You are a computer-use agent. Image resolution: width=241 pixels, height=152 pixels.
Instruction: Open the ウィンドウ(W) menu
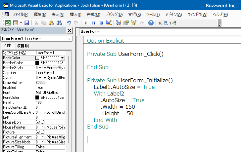pyautogui.click(x=197, y=15)
